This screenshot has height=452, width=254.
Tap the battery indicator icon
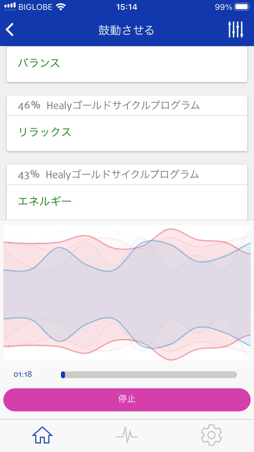(x=242, y=6)
